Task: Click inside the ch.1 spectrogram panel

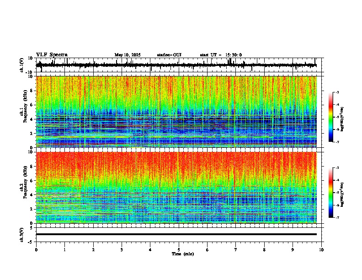Action: [176, 112]
